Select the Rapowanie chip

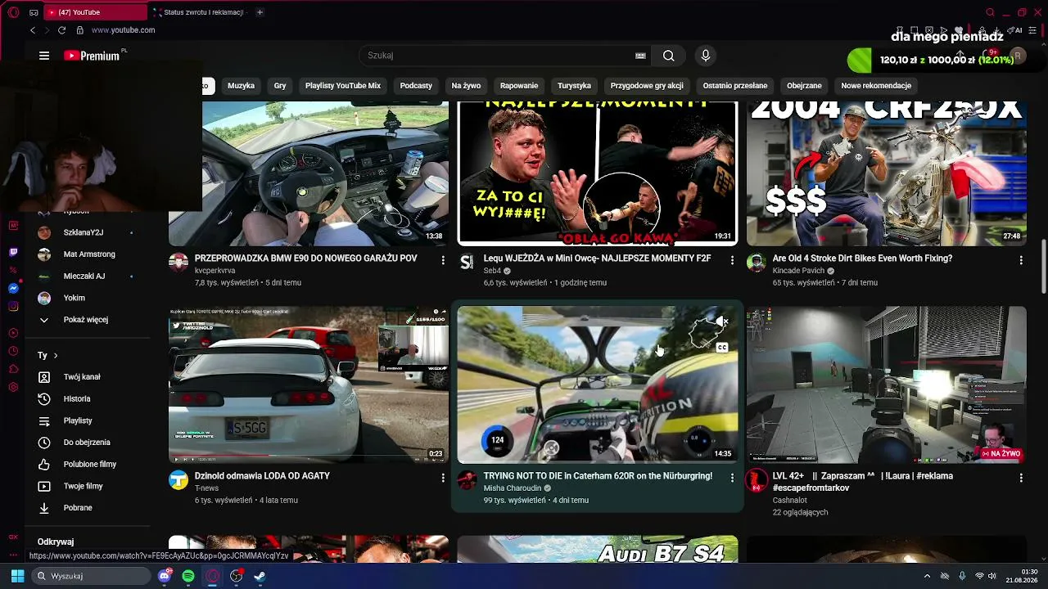pyautogui.click(x=519, y=86)
